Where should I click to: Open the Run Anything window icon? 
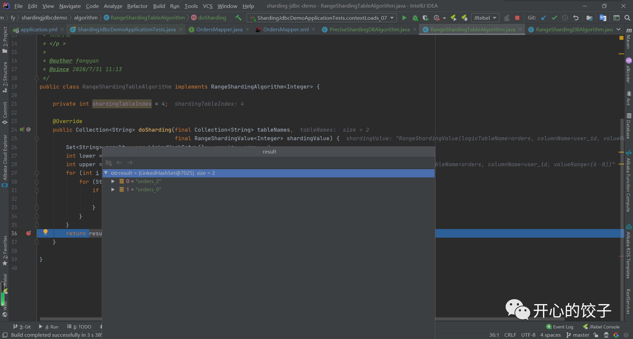[x=617, y=18]
